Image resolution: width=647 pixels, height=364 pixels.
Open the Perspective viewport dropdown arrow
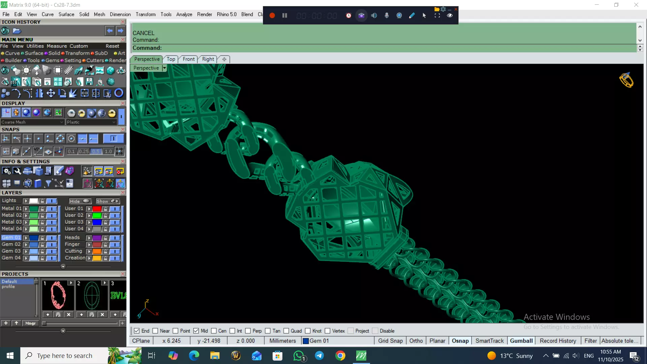164,68
